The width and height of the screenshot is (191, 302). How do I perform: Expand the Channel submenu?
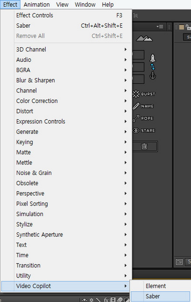[66, 90]
